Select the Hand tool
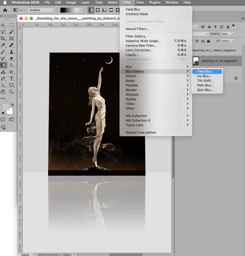245x256 pixels. pos(3,92)
